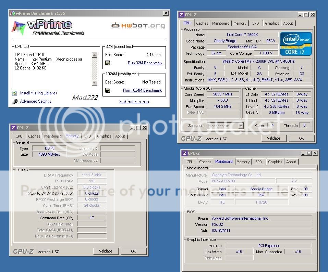Image resolution: width=328 pixels, height=272 pixels.
Task: Click the BIOS Version F3c JZ field
Action: click(x=261, y=225)
